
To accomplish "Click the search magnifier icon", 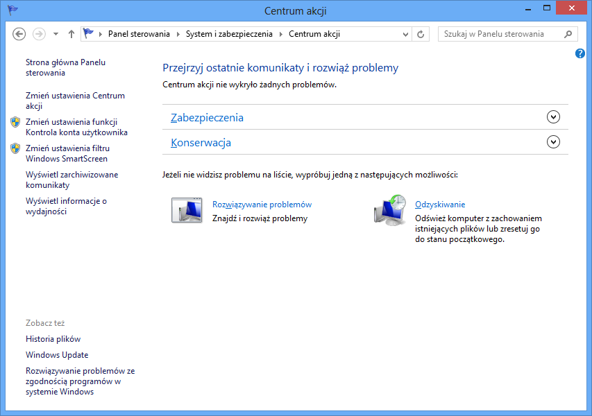I will tap(568, 35).
